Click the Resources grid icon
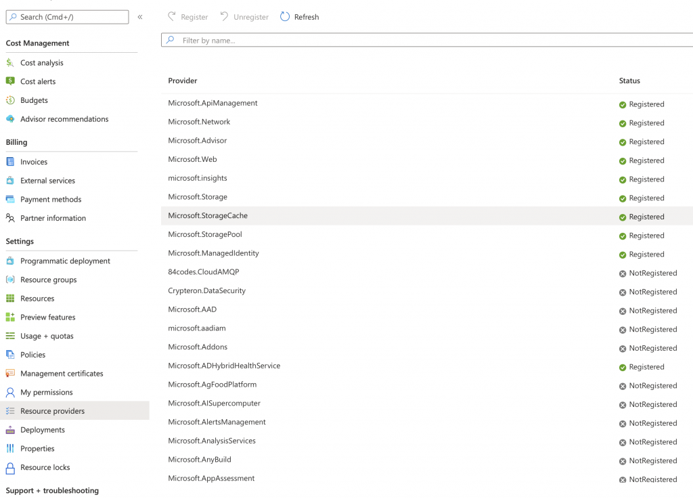693x499 pixels. point(10,299)
